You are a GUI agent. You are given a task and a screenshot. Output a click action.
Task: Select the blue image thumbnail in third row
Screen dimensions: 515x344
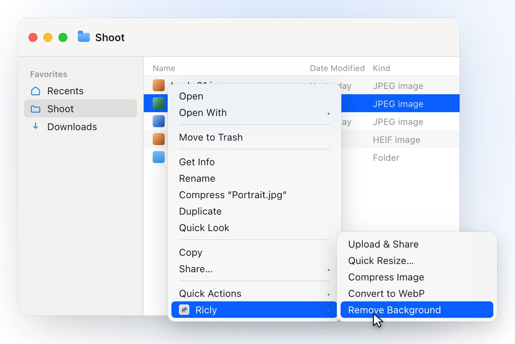pos(159,121)
